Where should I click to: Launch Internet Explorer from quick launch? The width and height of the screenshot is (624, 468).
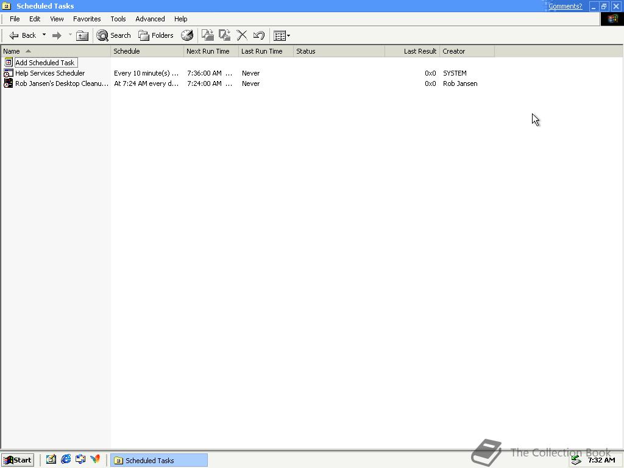point(66,459)
